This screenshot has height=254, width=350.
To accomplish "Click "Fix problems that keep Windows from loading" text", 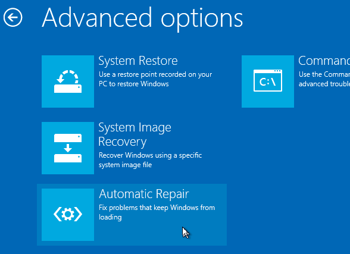I will point(157,212).
